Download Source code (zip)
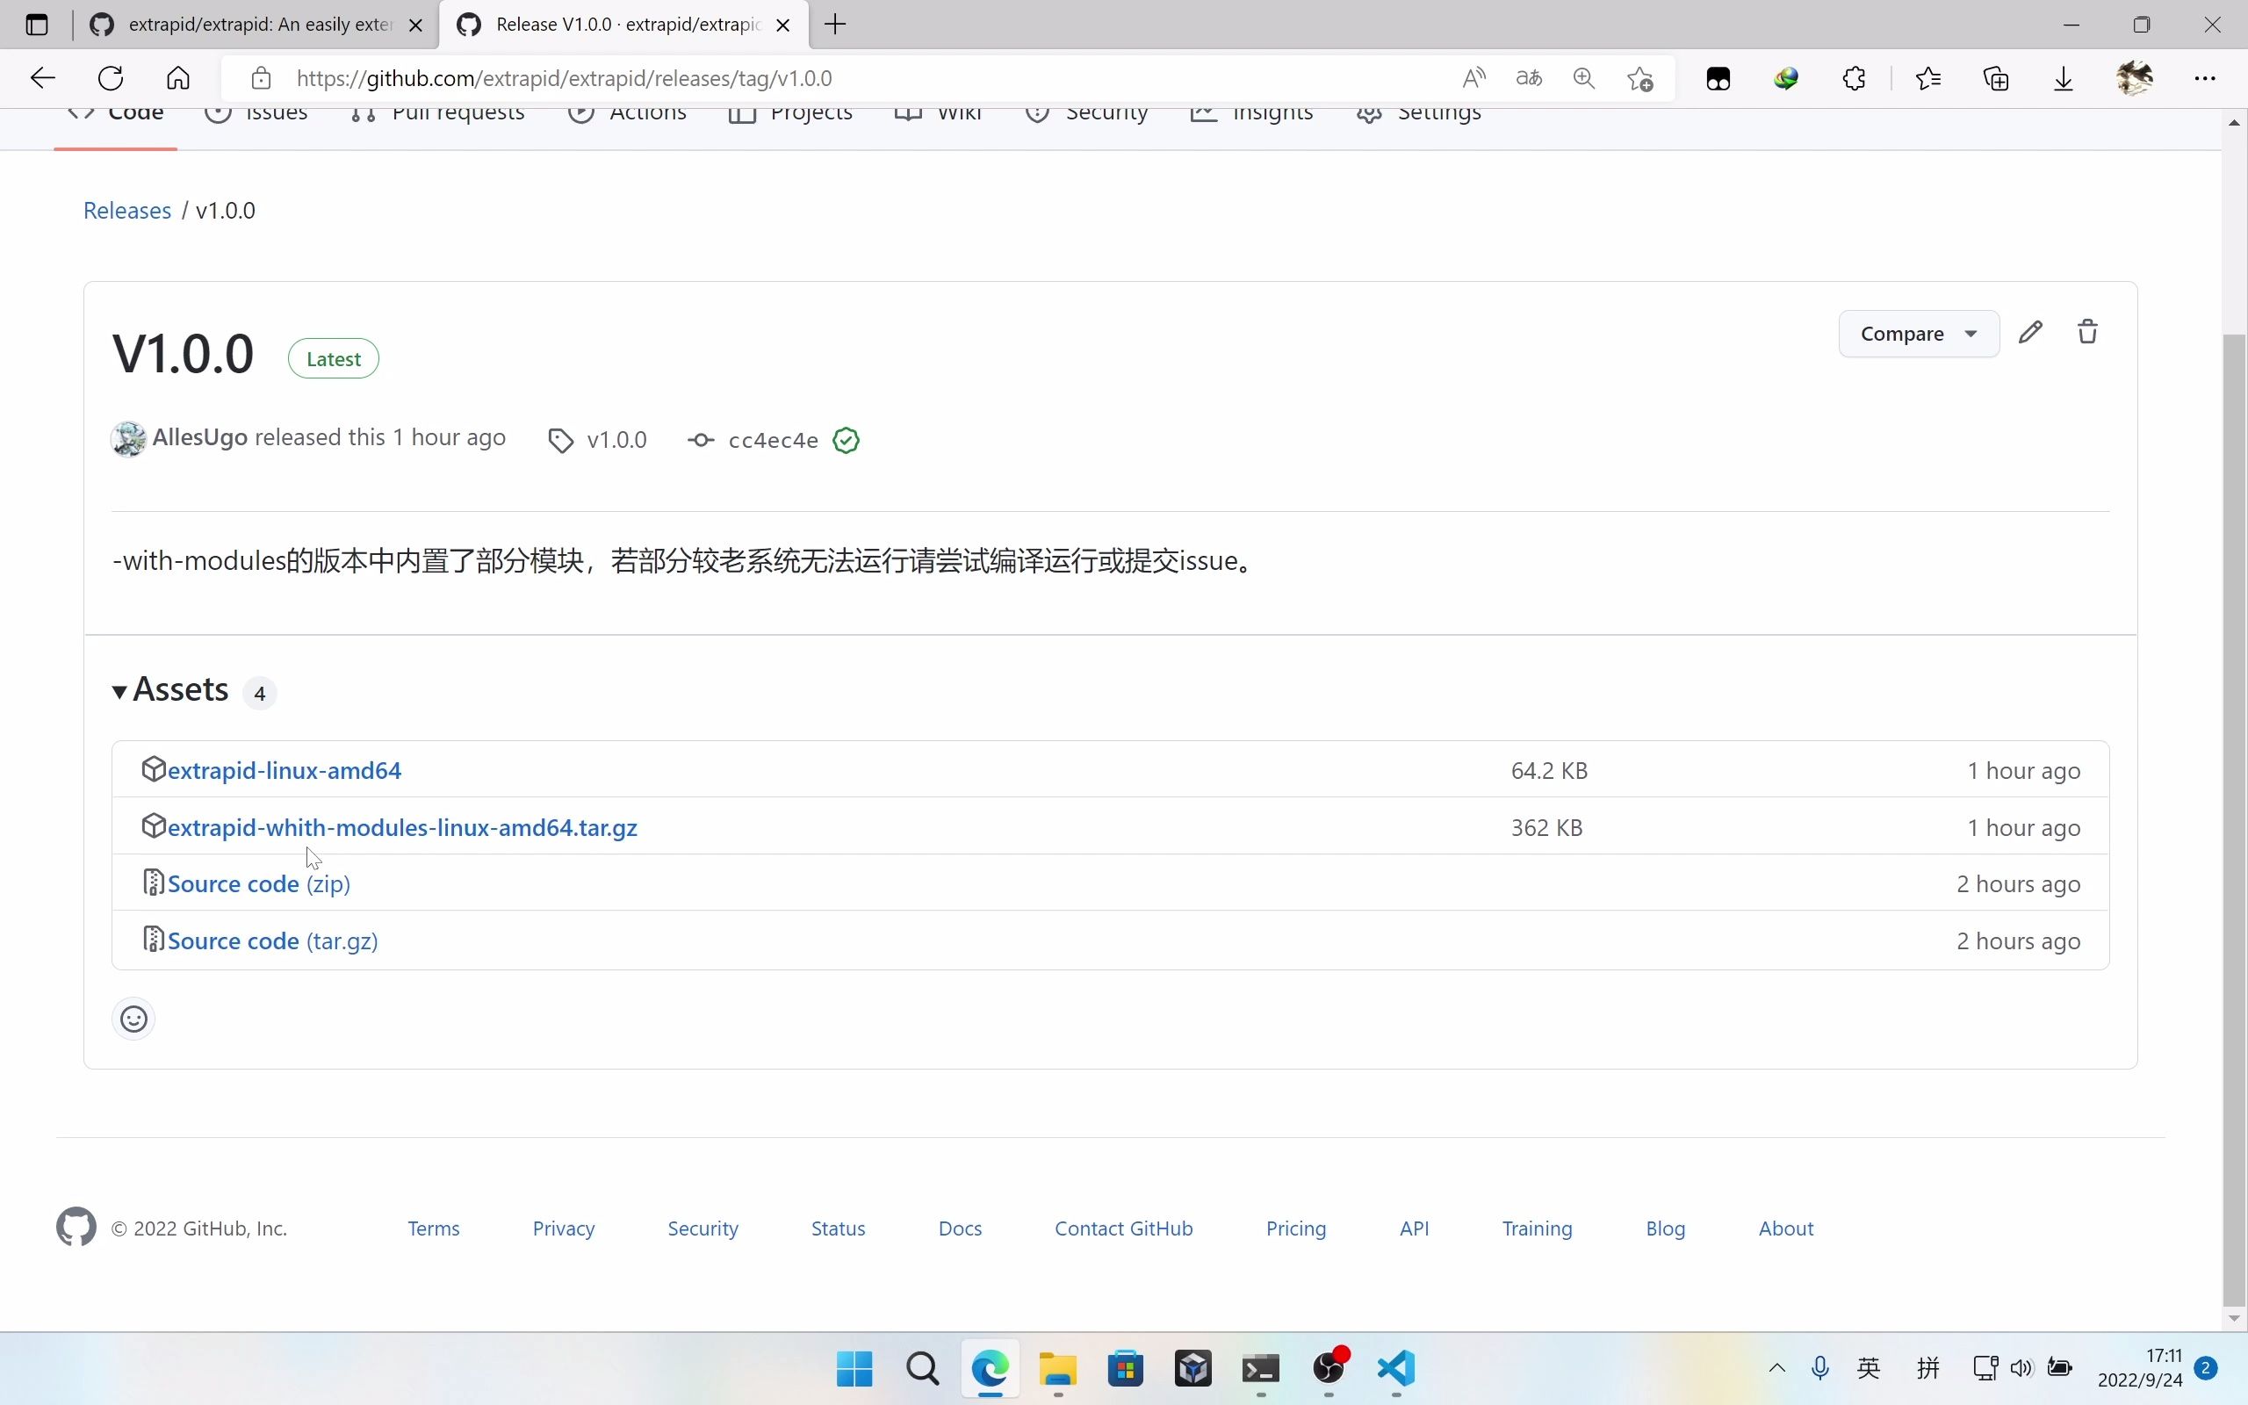Viewport: 2248px width, 1405px height. click(x=259, y=883)
